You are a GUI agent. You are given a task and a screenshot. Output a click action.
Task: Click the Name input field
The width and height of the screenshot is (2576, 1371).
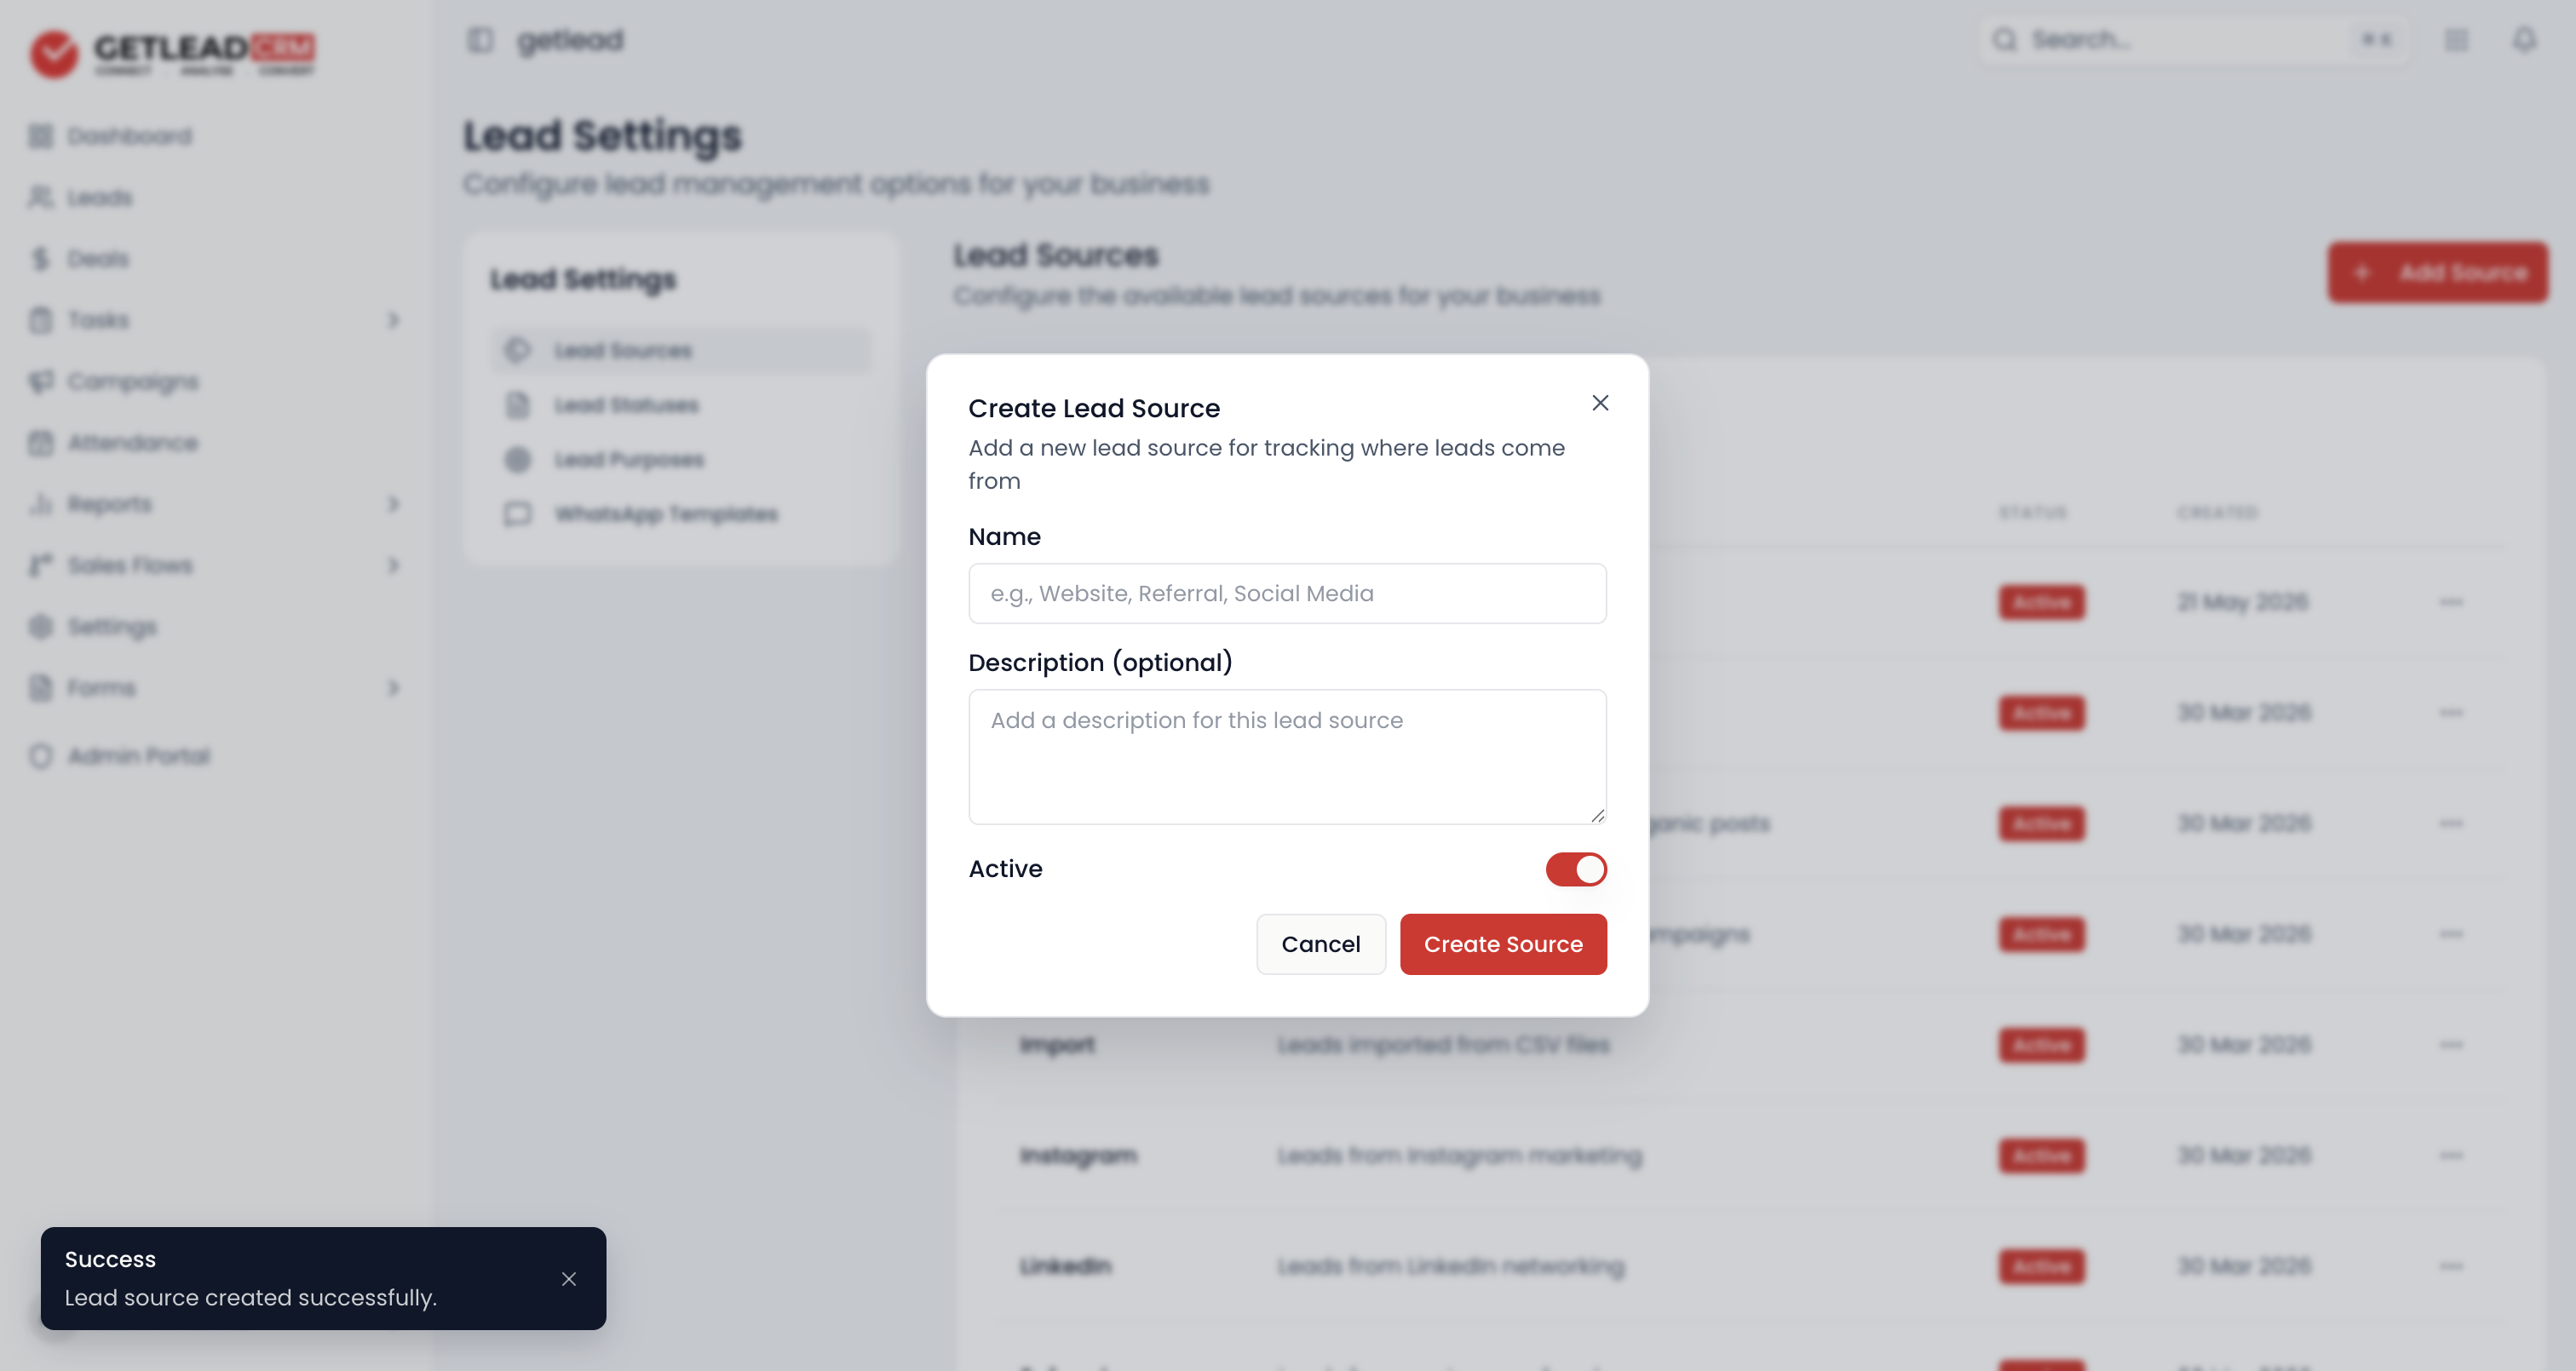pyautogui.click(x=1287, y=594)
